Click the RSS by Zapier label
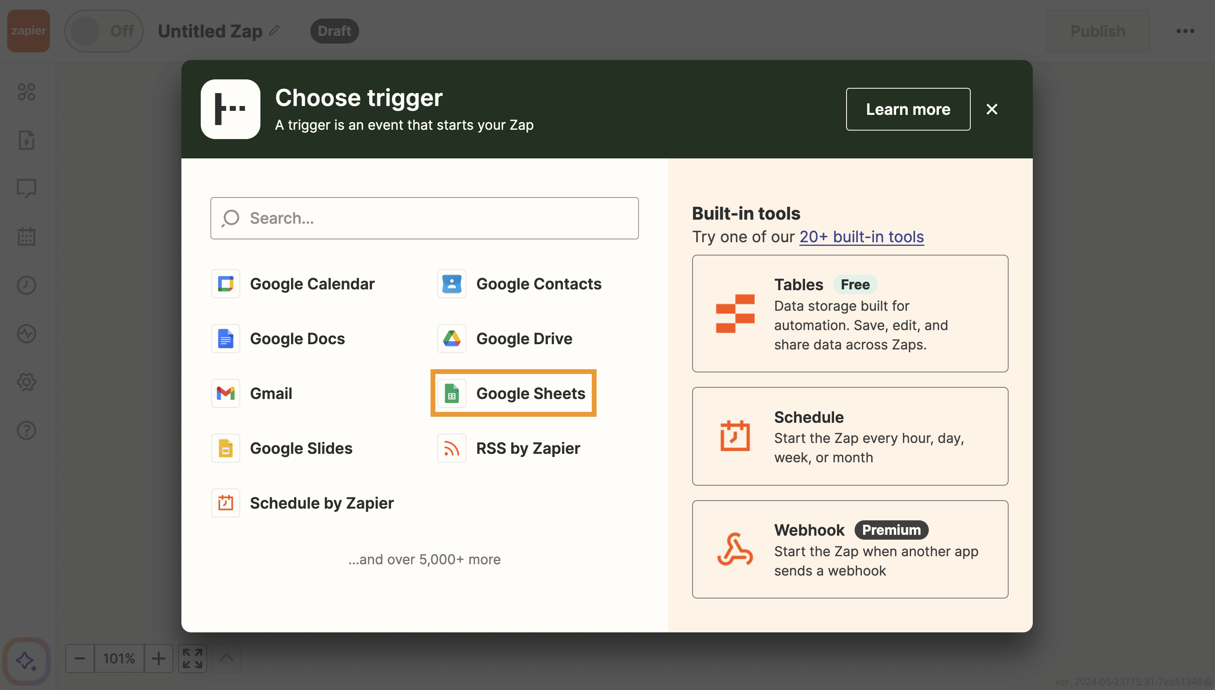 [528, 448]
